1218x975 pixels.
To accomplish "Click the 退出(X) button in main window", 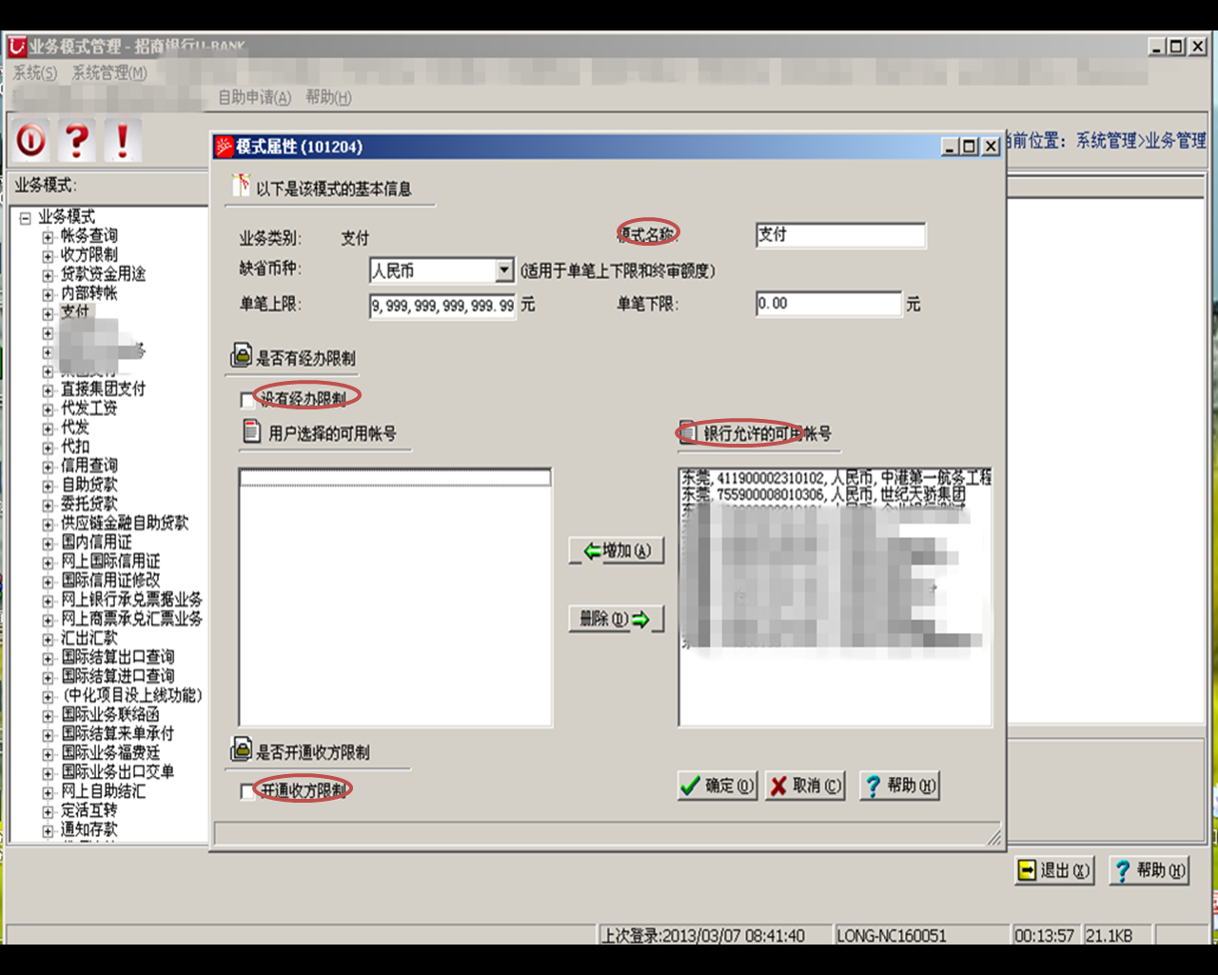I will [1054, 870].
